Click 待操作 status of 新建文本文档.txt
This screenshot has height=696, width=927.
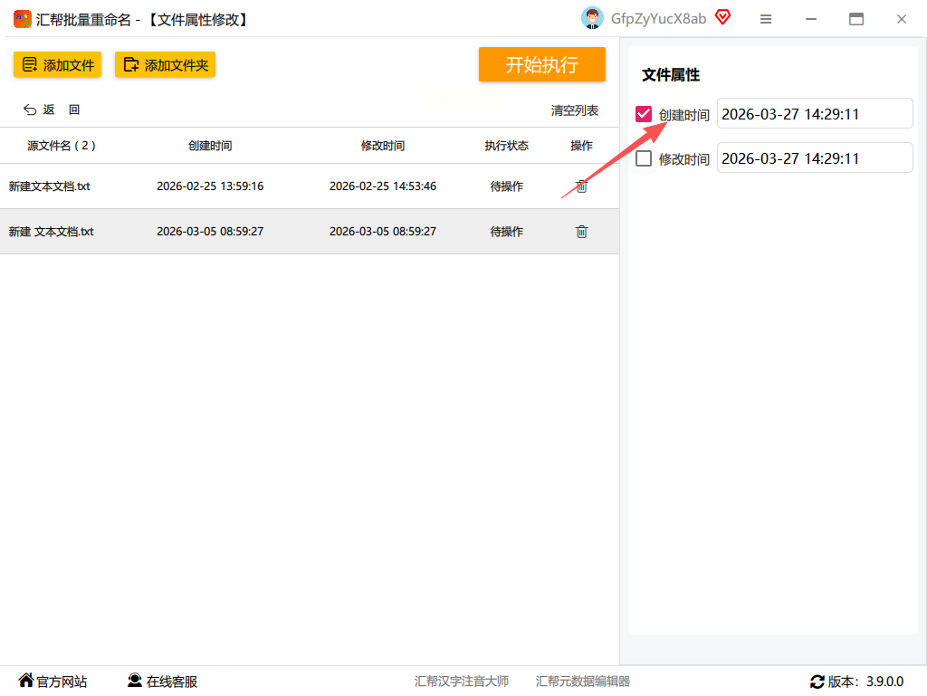click(x=507, y=186)
